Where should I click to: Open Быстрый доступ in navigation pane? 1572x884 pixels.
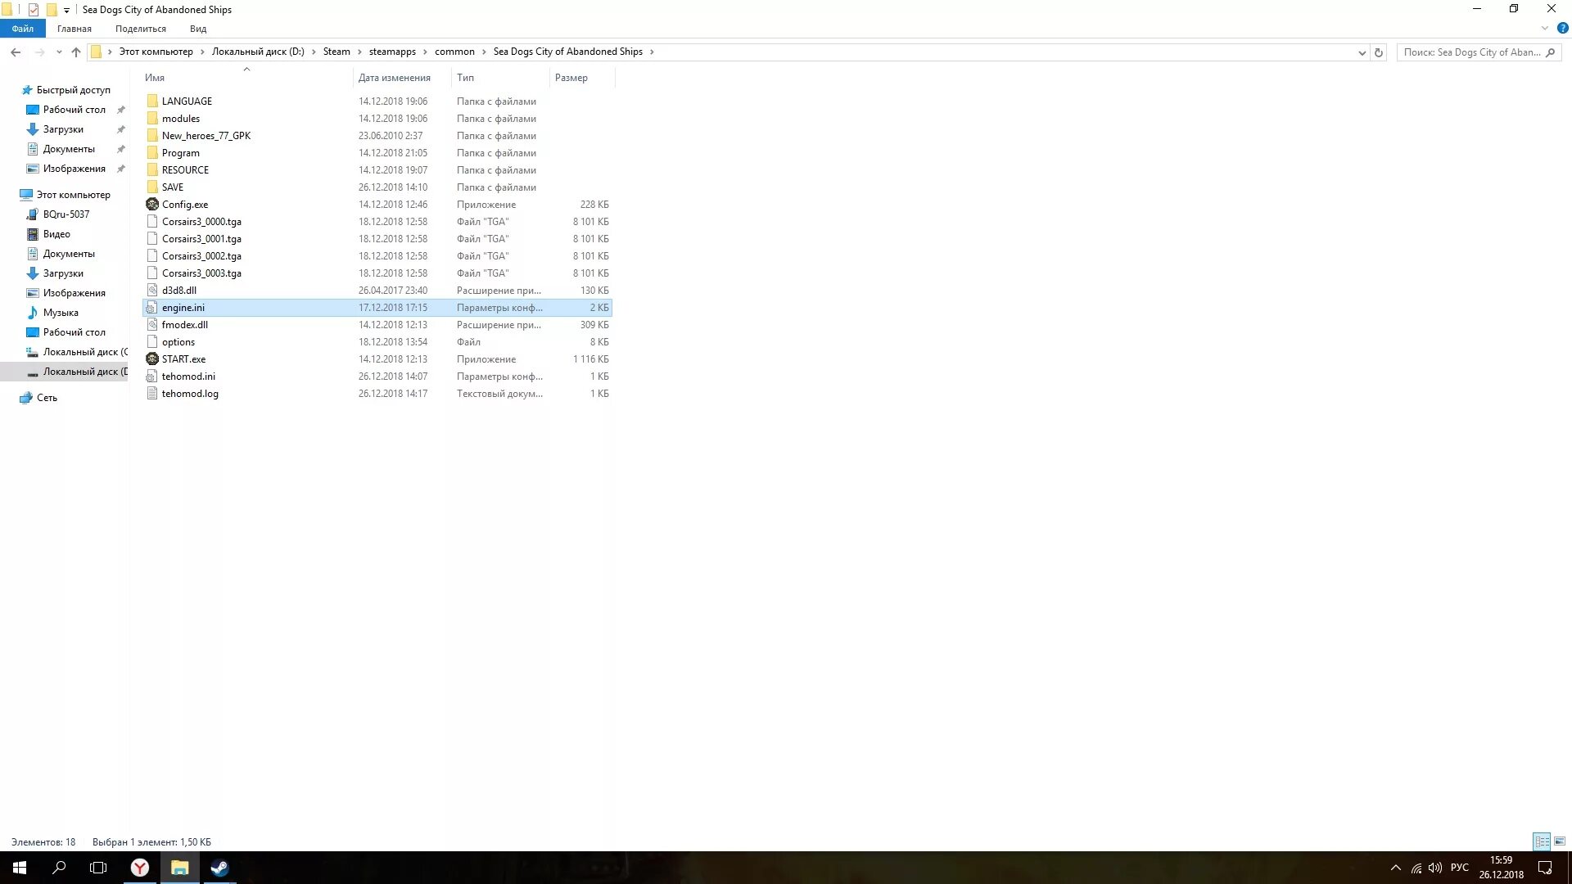click(73, 90)
